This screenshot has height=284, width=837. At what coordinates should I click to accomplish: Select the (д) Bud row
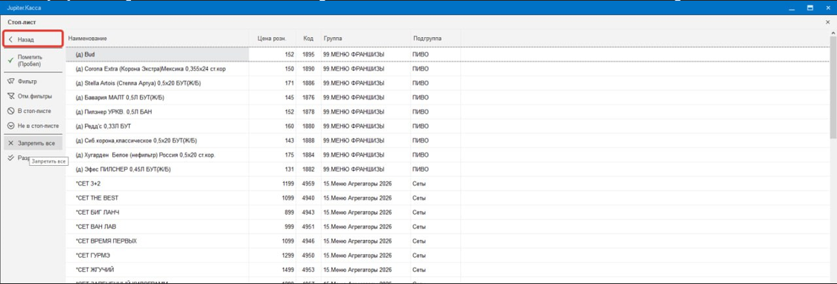[x=448, y=54]
